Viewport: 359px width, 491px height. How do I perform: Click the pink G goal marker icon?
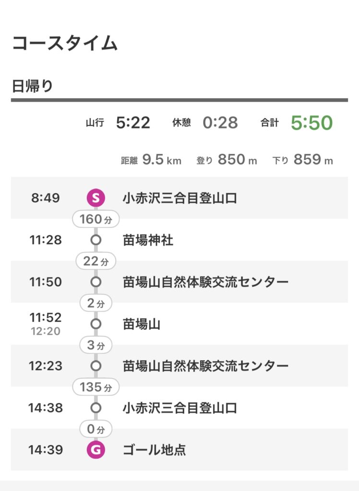pos(96,450)
